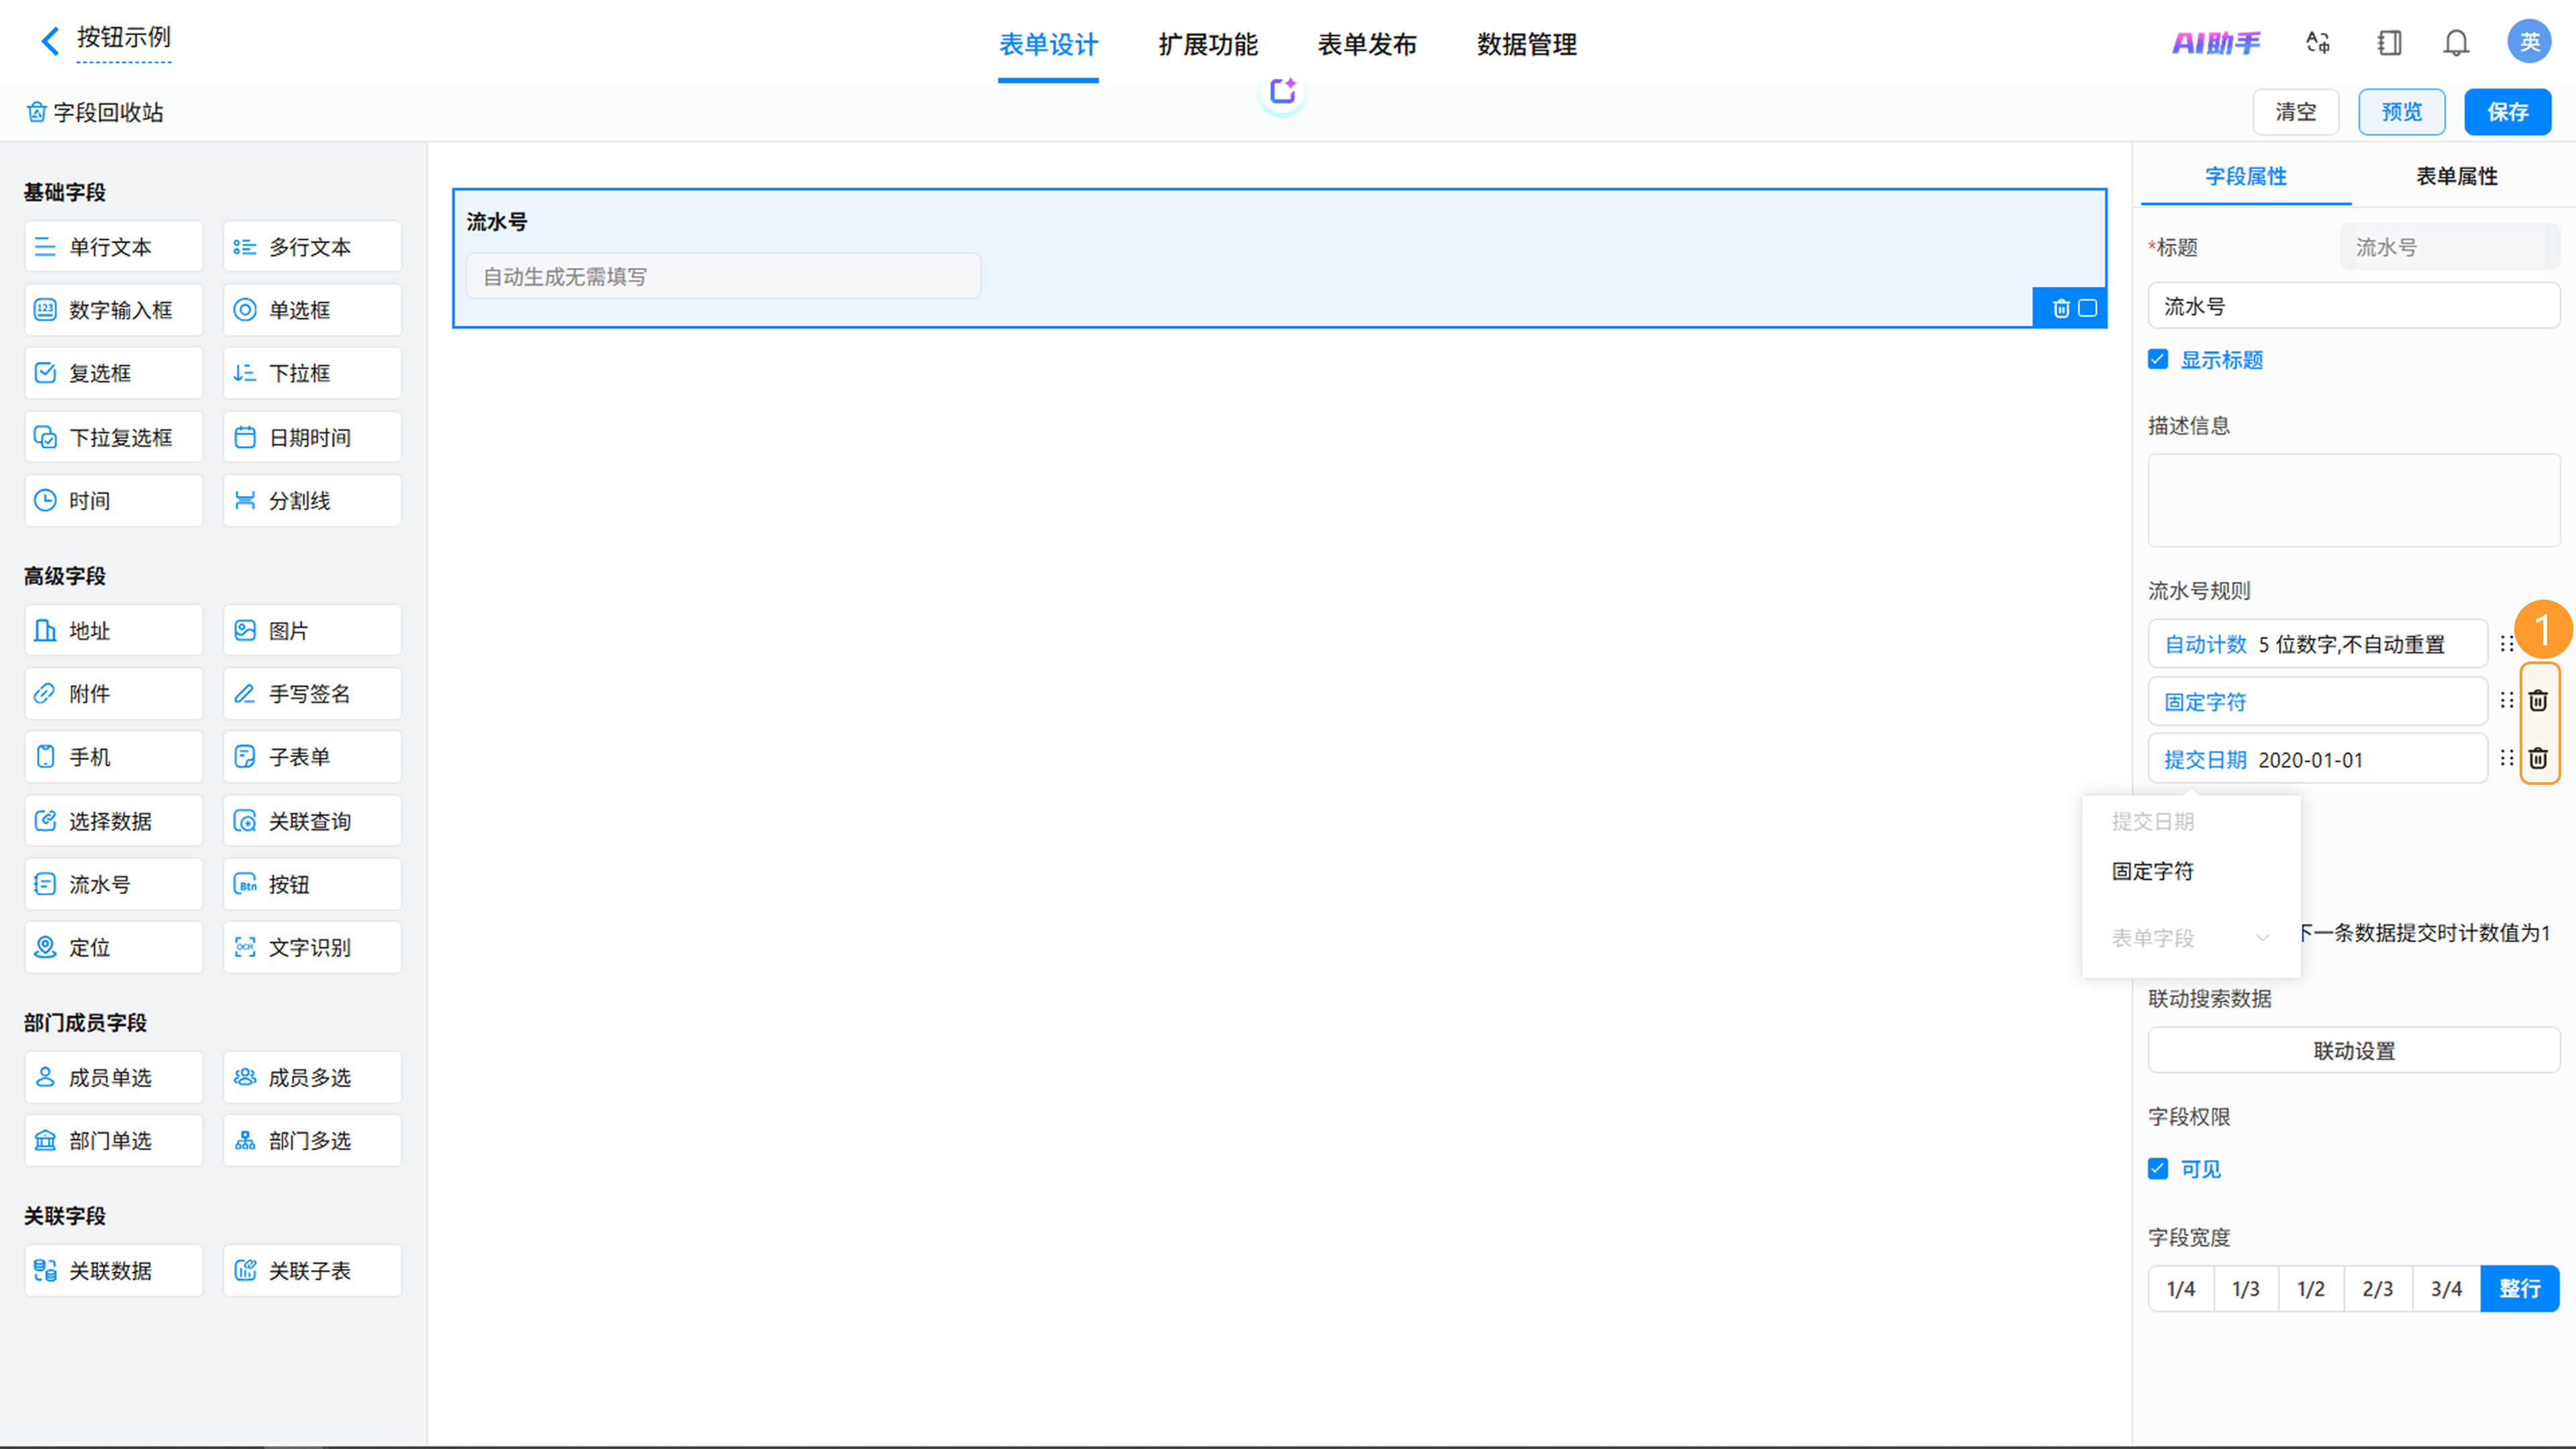The width and height of the screenshot is (2576, 1449).
Task: Open the 提交日期 rule setting
Action: tap(2317, 759)
